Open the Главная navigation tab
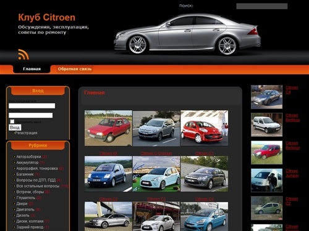The width and height of the screenshot is (309, 231). click(32, 69)
